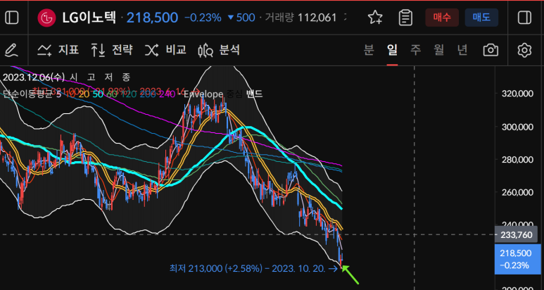Switch to 주 weekly chart tab

click(x=416, y=51)
